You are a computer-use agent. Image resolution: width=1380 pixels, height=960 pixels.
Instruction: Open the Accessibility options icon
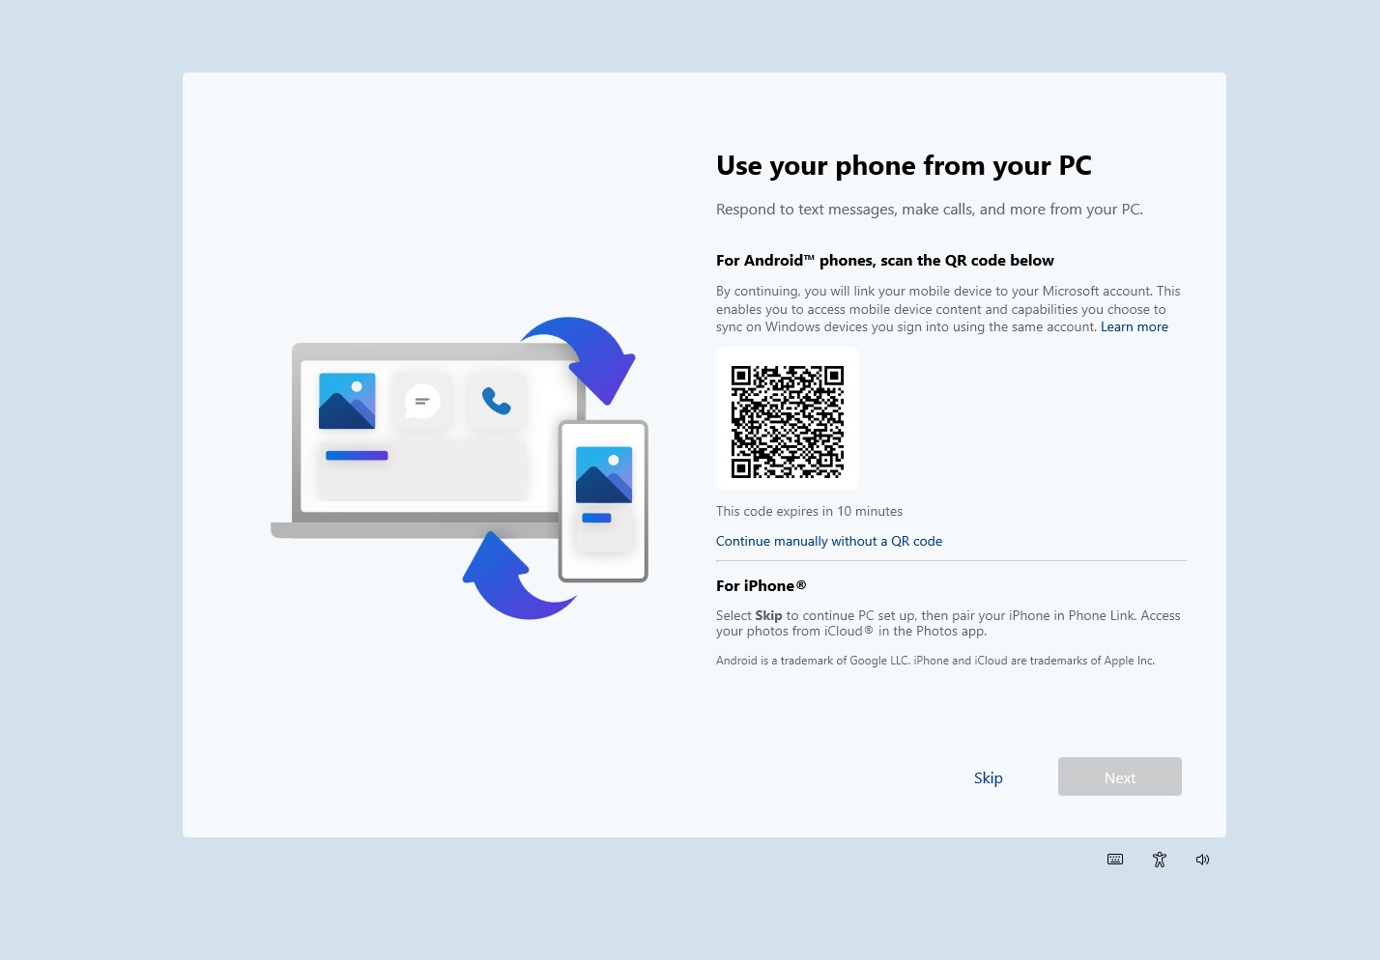point(1160,860)
